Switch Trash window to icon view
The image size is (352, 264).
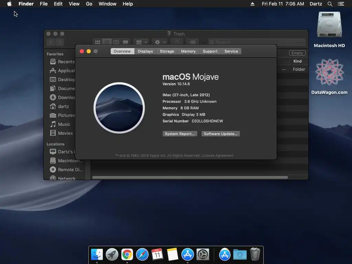(x=97, y=42)
